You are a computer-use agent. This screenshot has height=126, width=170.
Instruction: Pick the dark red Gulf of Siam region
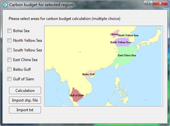[77, 95]
